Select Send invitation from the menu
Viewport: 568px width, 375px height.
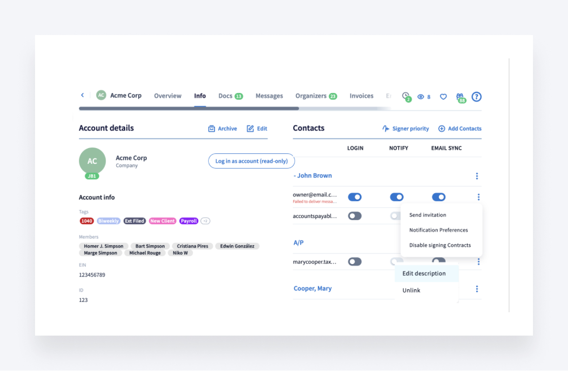(427, 215)
